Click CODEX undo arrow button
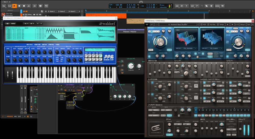The height and width of the screenshot is (139, 255). [x=152, y=24]
